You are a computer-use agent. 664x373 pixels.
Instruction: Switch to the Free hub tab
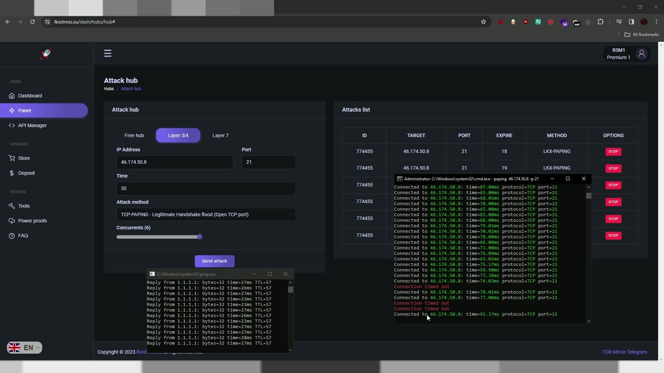click(134, 135)
